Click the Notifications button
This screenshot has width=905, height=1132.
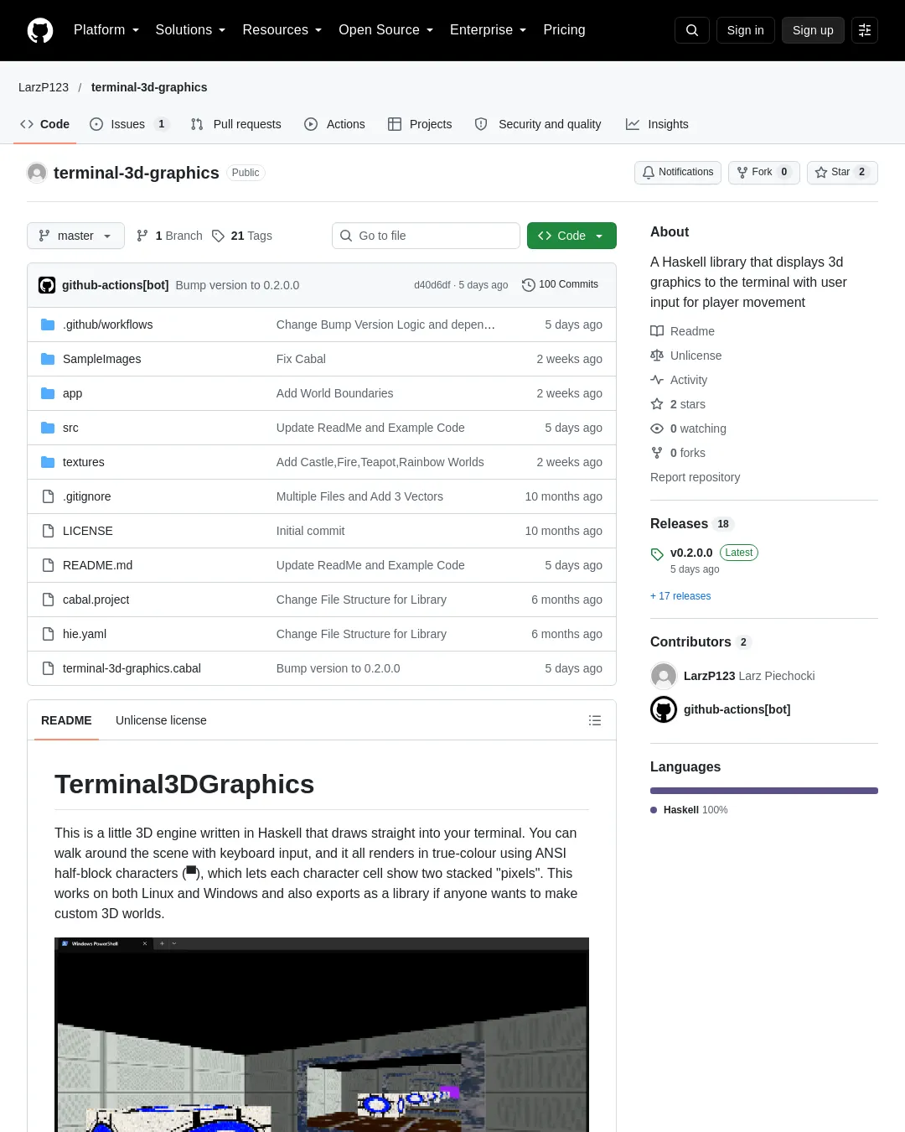click(x=678, y=172)
